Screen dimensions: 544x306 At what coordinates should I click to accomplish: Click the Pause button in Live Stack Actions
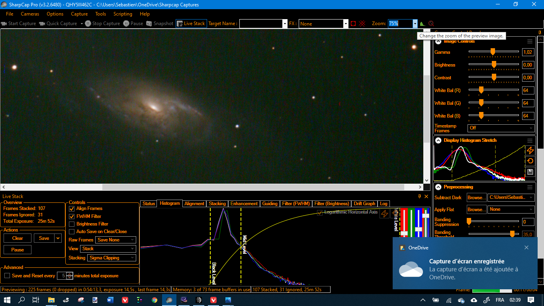tap(18, 250)
